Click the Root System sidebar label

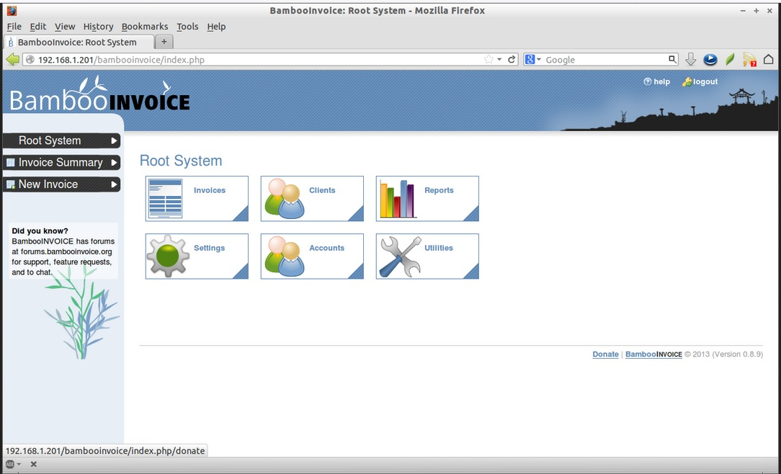coord(49,141)
